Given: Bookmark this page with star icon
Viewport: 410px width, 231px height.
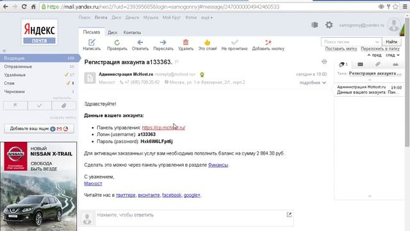Looking at the screenshot, I should pyautogui.click(x=396, y=7).
